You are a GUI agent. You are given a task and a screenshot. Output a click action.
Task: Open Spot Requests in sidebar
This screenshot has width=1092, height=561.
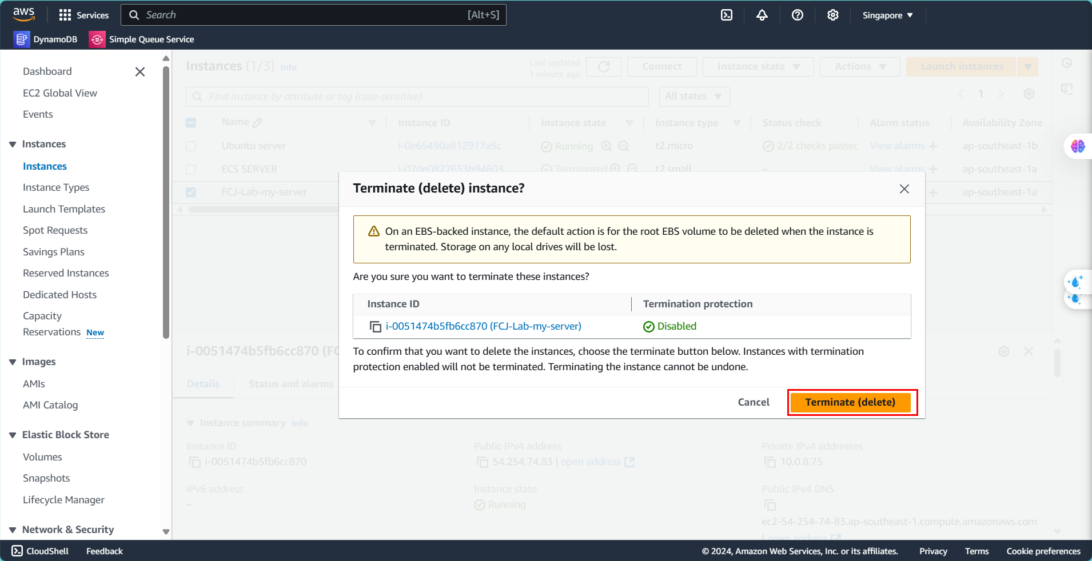[55, 230]
